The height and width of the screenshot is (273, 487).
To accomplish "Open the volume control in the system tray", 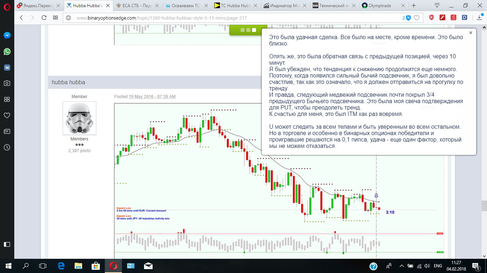I will pos(427,266).
